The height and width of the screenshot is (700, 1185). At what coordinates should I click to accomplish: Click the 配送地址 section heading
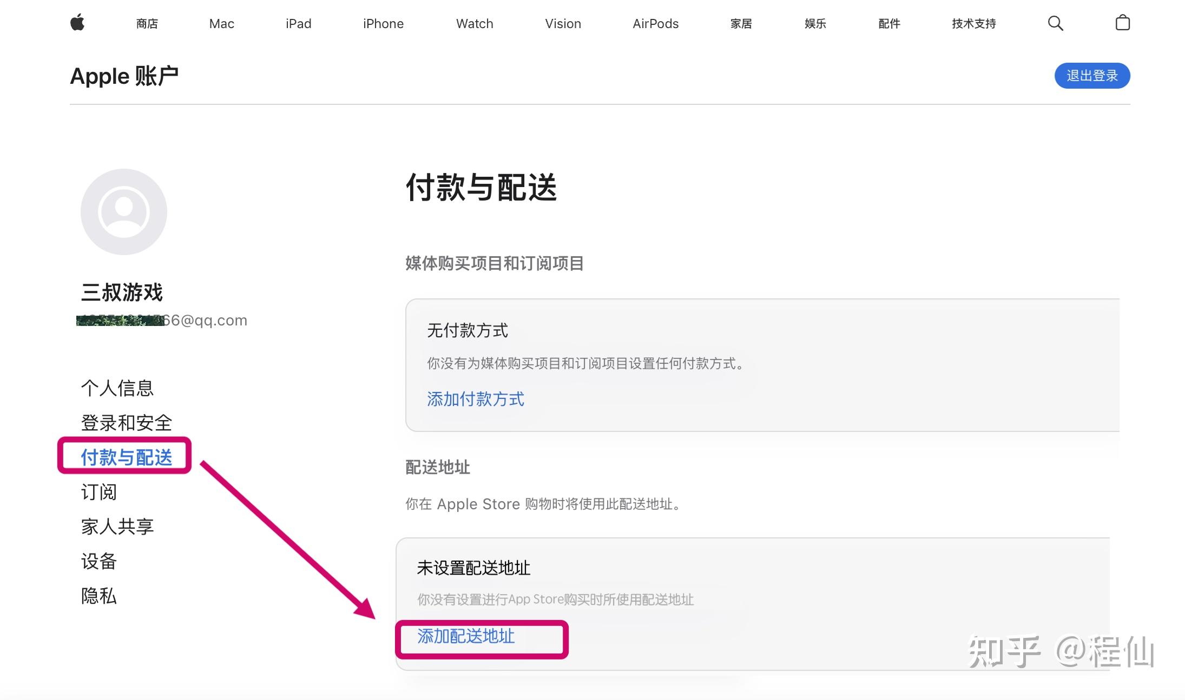coord(438,467)
